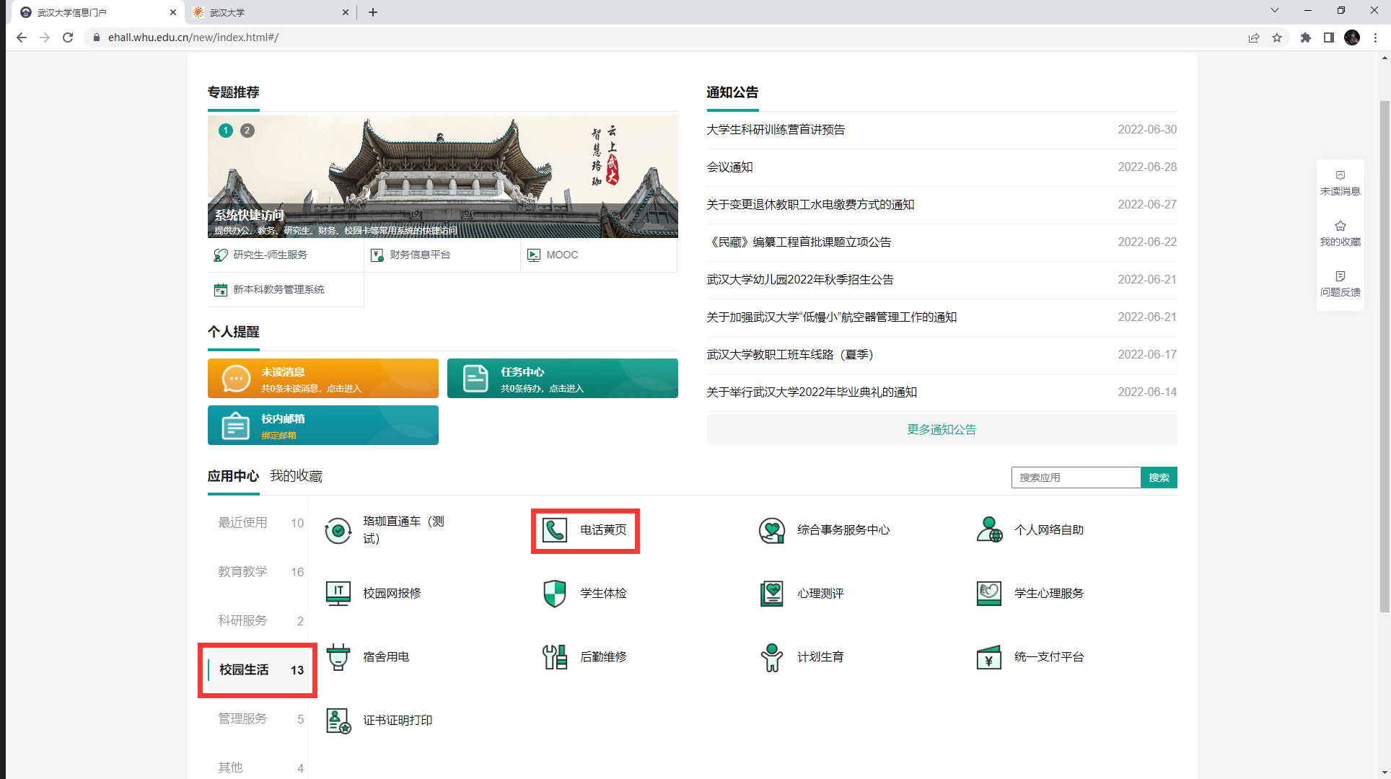This screenshot has height=779, width=1391.
Task: Open the 证书证明打印 certificate icon
Action: [x=338, y=721]
